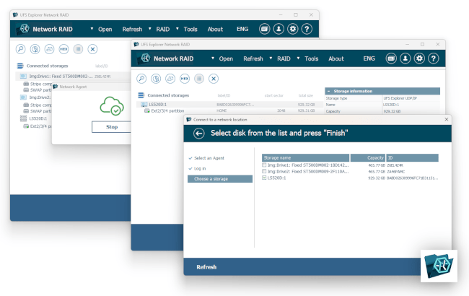The image size is (469, 296).
Task: Click the search magnifier icon in the back window toolbar
Action: click(x=20, y=49)
